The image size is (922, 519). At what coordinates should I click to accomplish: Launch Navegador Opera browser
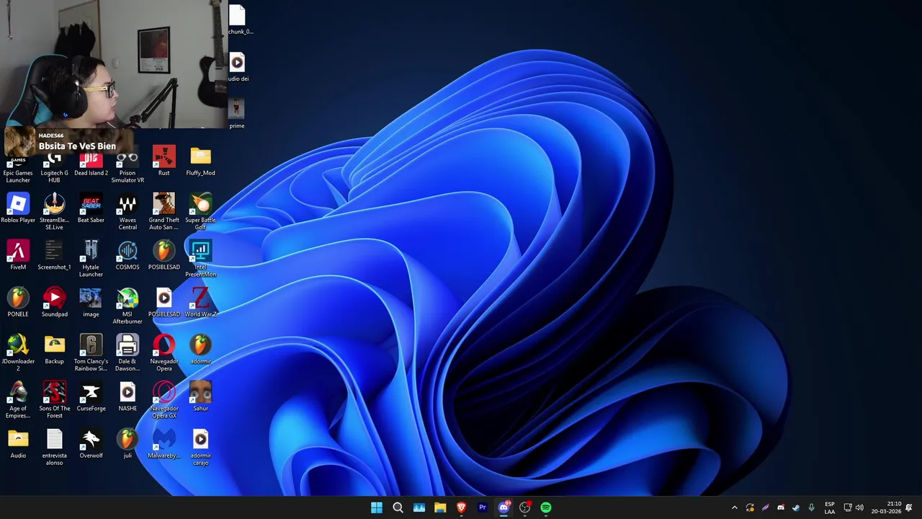[164, 353]
